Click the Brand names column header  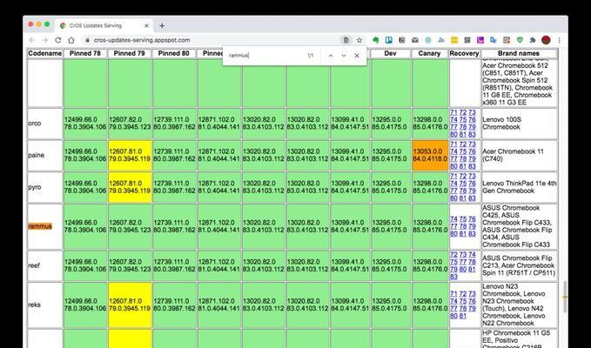(x=519, y=53)
